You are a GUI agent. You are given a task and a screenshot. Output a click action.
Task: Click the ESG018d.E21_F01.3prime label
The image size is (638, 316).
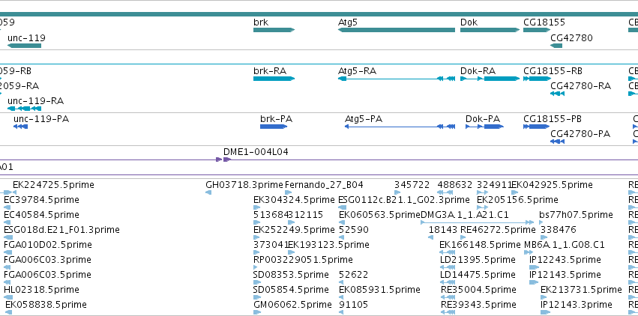coord(61,230)
